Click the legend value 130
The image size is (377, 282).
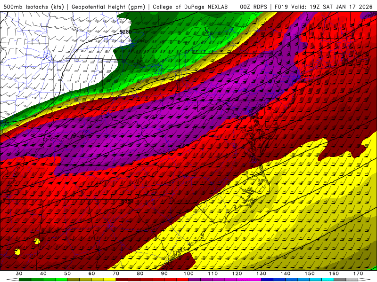coord(261,274)
